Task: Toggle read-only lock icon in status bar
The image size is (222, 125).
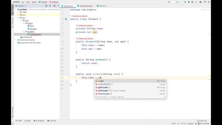Action: pos(196,124)
